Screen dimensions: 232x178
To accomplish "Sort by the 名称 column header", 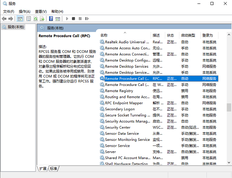I will coord(104,35).
